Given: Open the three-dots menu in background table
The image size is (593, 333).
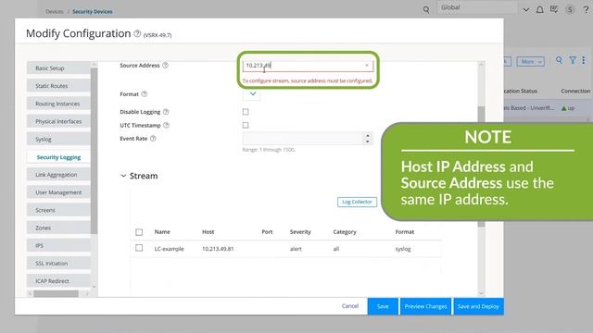Looking at the screenshot, I should pos(584,60).
